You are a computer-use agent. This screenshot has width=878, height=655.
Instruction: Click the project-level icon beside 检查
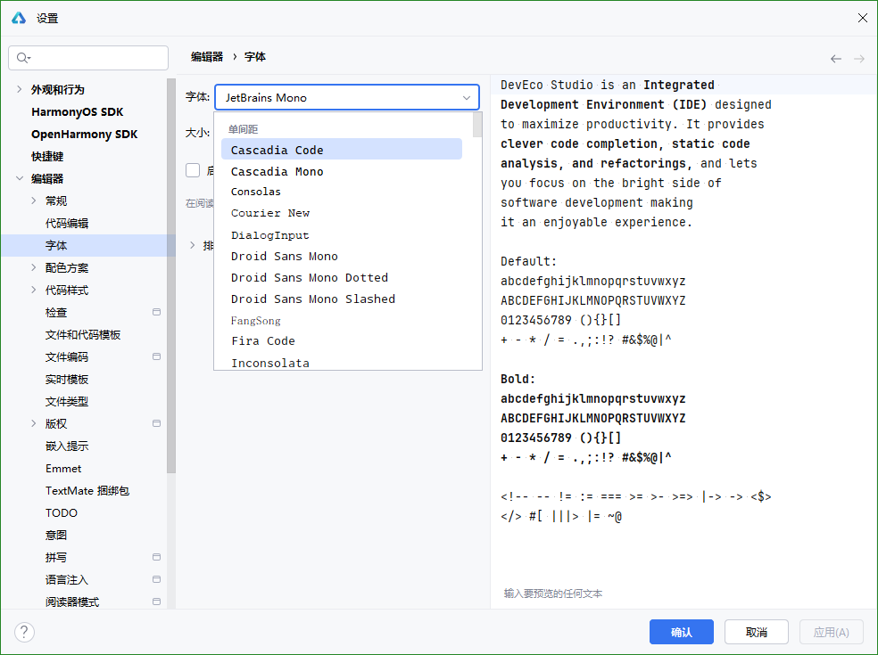pyautogui.click(x=157, y=312)
